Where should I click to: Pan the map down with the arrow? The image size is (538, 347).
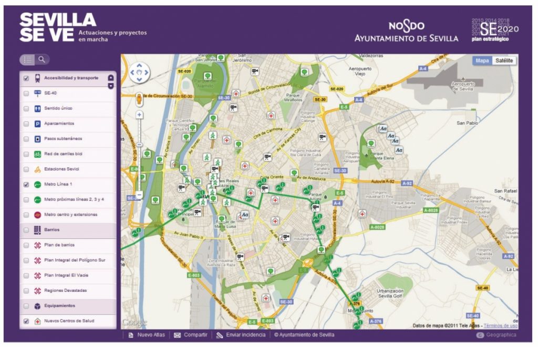click(139, 79)
